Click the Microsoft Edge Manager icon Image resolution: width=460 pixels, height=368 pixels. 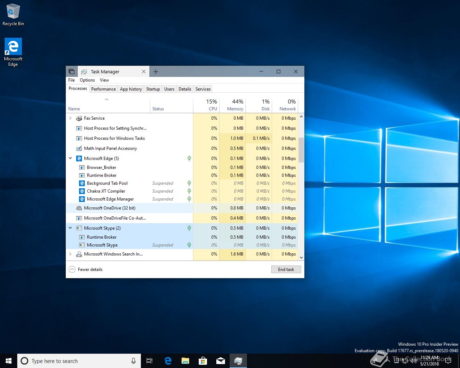click(x=82, y=199)
